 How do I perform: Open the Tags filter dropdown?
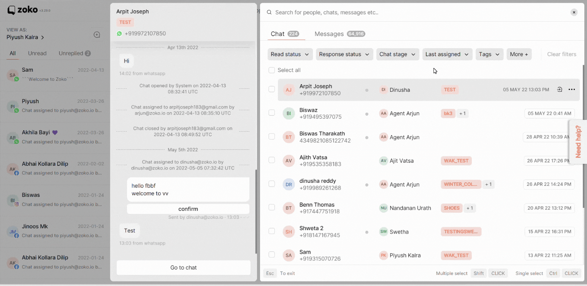490,54
